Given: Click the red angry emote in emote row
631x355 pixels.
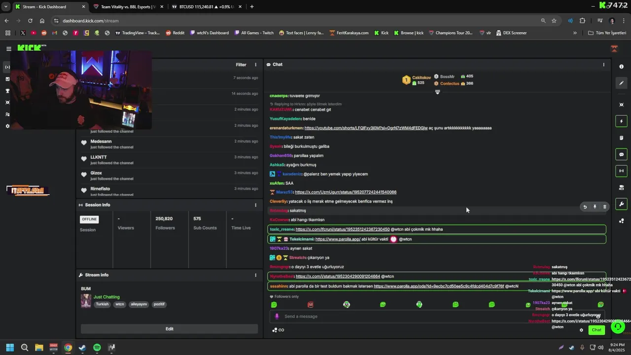Looking at the screenshot, I should [x=310, y=305].
